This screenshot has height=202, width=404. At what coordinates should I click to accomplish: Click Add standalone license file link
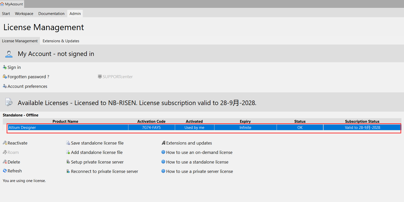tap(97, 152)
